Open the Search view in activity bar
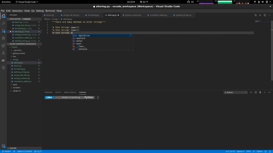The width and height of the screenshot is (273, 153). point(3,23)
